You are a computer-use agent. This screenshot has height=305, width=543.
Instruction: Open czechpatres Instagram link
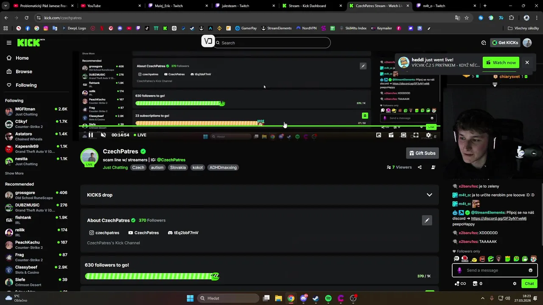pyautogui.click(x=104, y=233)
